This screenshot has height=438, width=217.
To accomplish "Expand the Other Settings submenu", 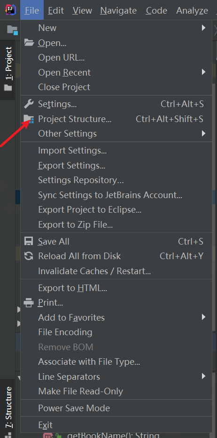I will [116, 133].
